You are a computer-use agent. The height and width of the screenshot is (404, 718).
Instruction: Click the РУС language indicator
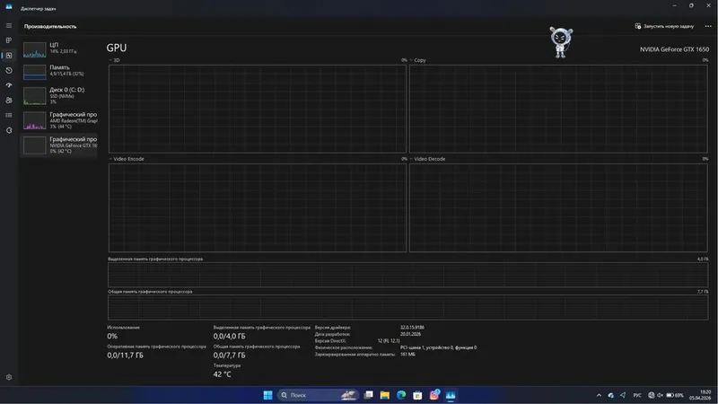637,395
